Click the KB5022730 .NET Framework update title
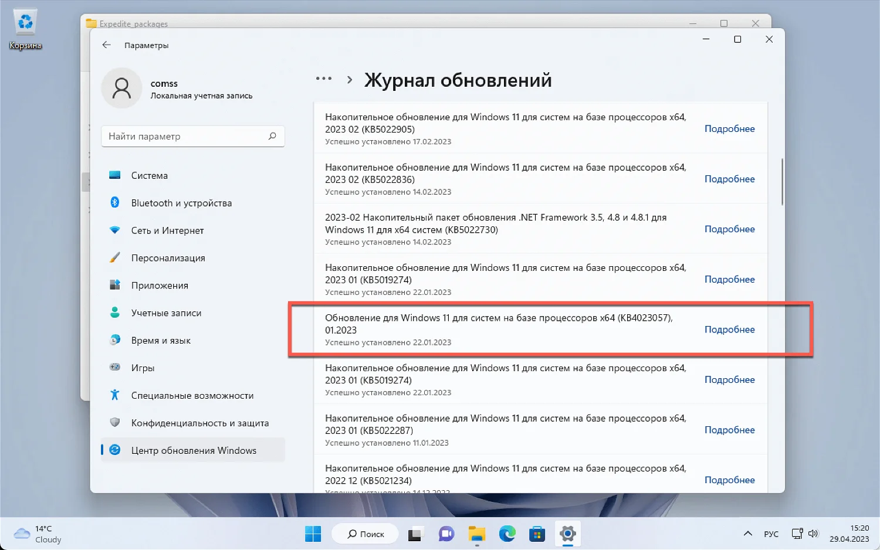 496,223
